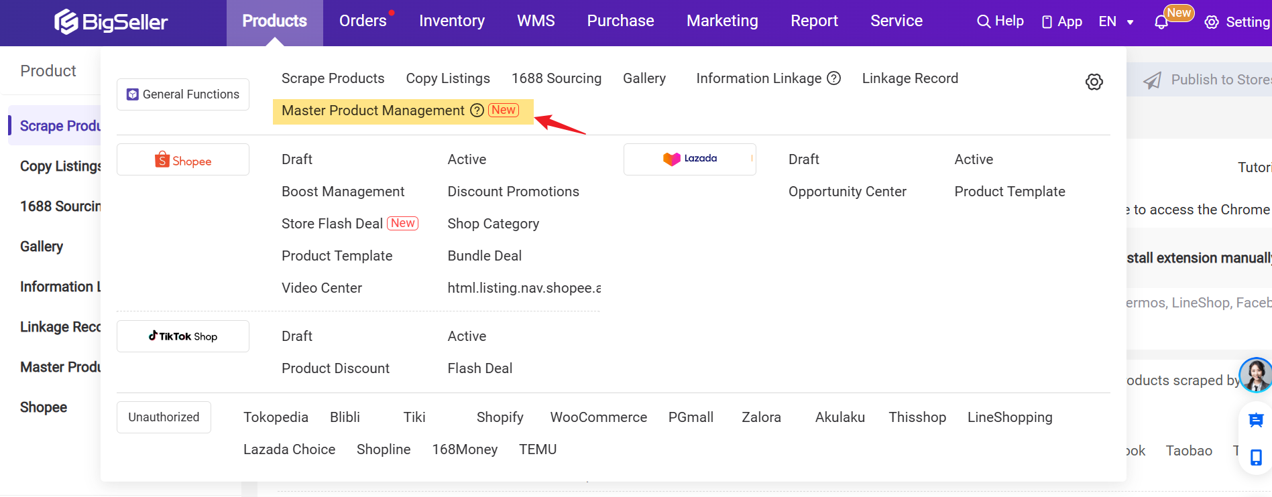Select the Lazada platform logo
Viewport: 1272px width, 497px height.
tap(690, 159)
